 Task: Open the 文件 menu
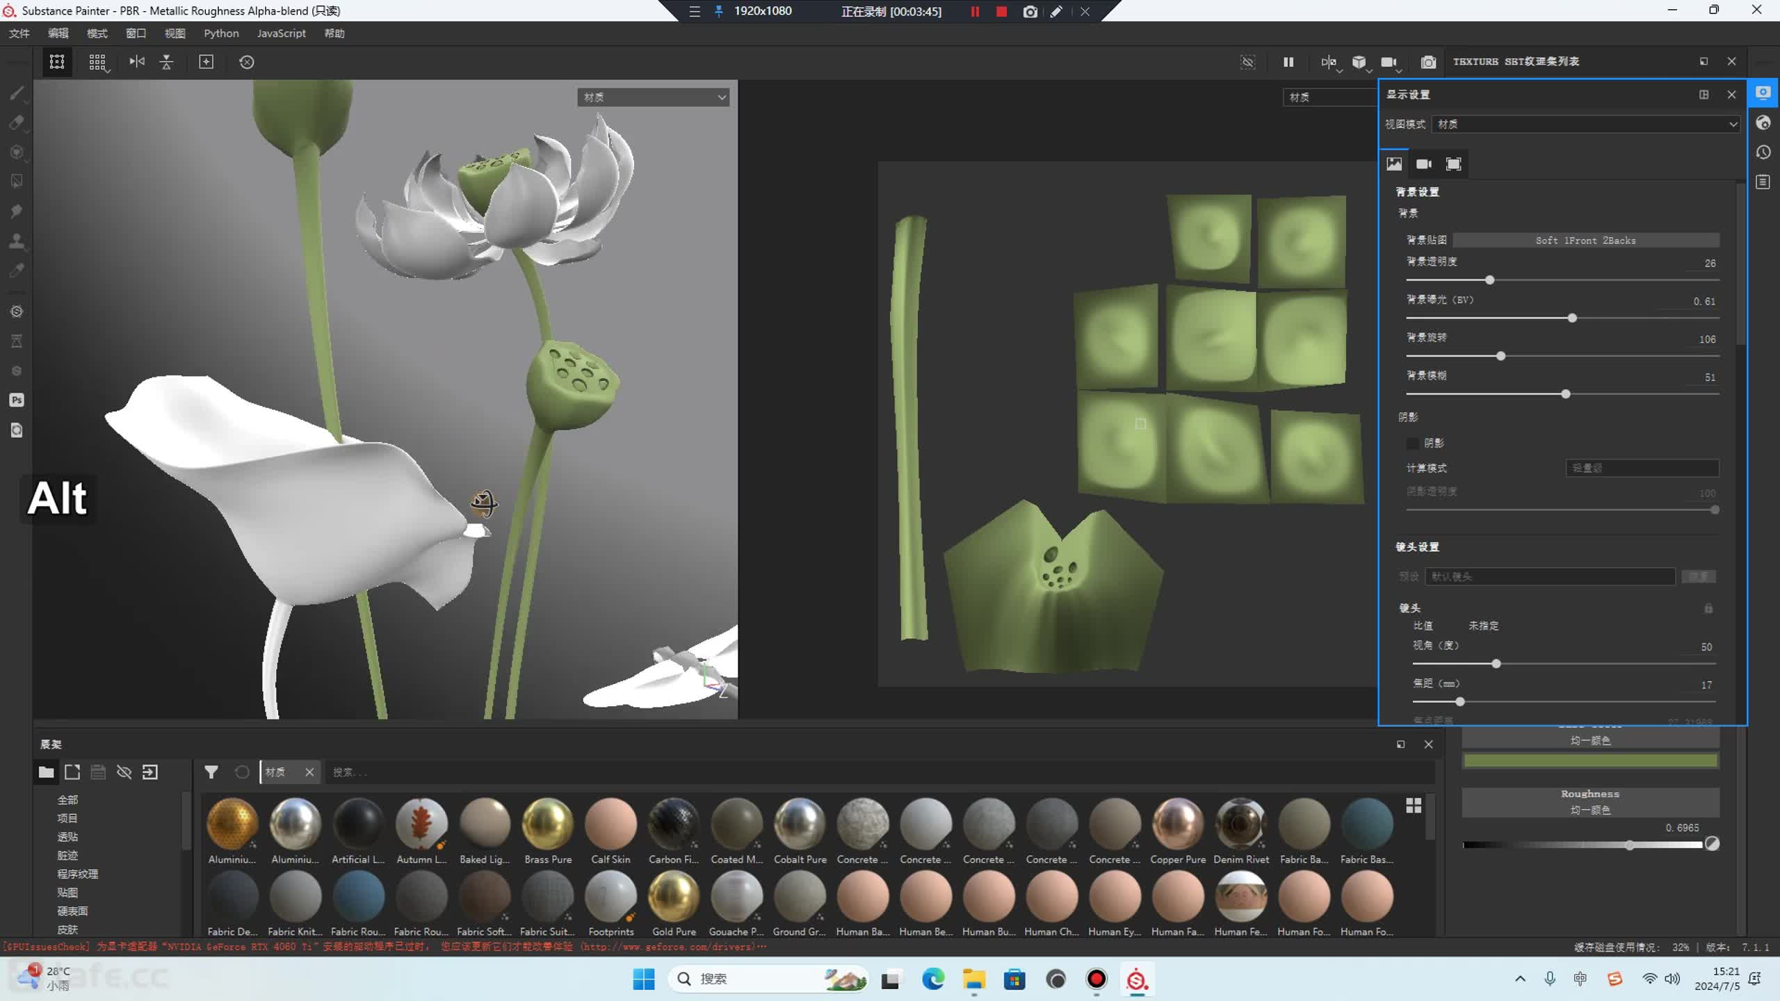tap(19, 33)
